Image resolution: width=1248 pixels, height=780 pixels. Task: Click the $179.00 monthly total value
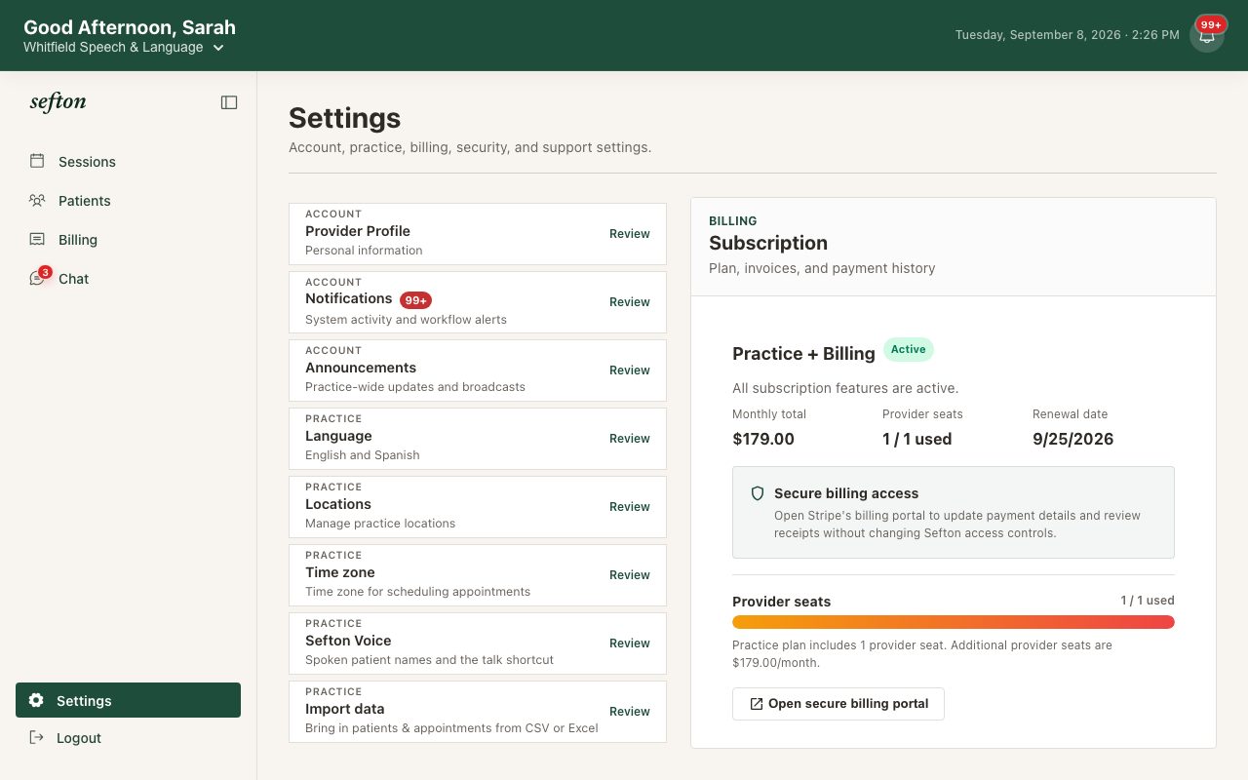pos(763,439)
